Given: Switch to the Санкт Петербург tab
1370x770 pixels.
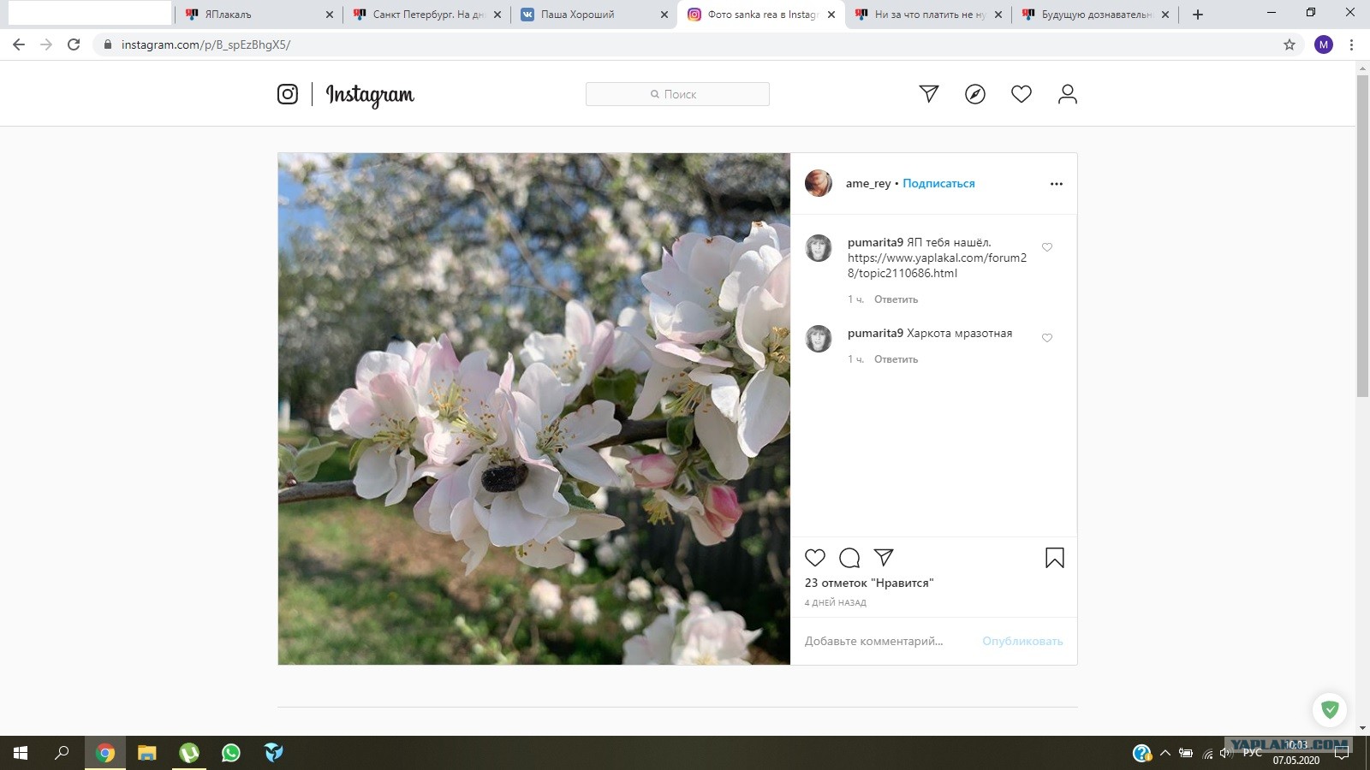Looking at the screenshot, I should (x=426, y=15).
